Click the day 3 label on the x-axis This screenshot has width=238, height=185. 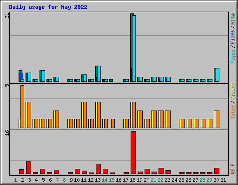click(29, 180)
